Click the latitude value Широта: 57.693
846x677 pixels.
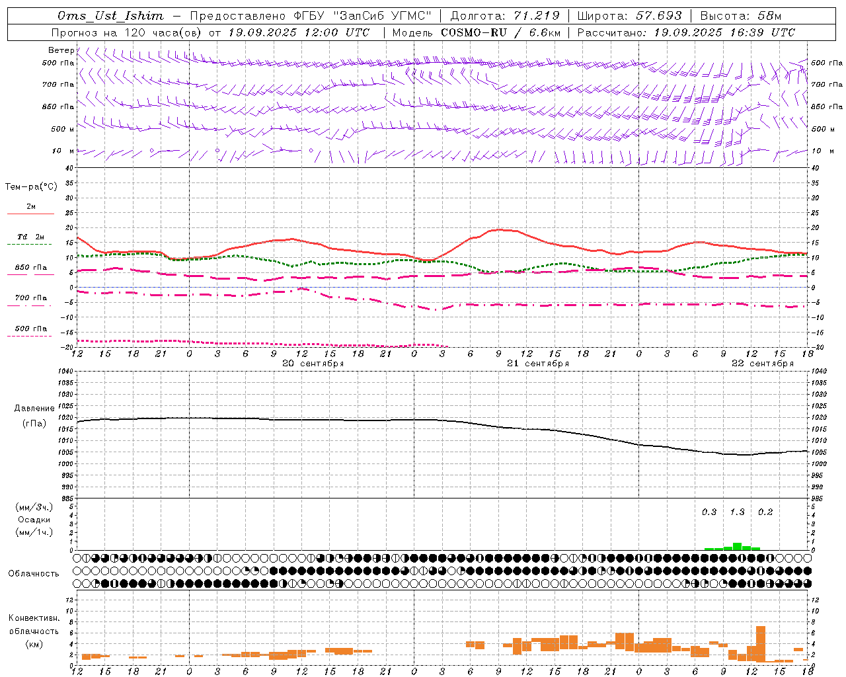629,16
